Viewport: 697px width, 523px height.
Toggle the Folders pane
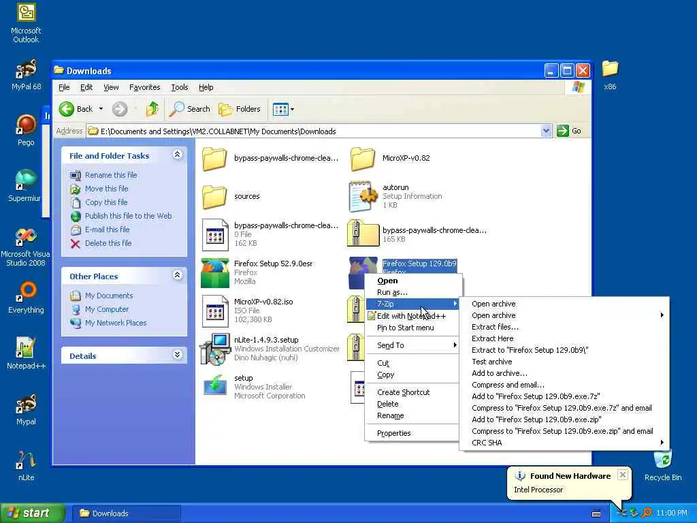click(240, 109)
